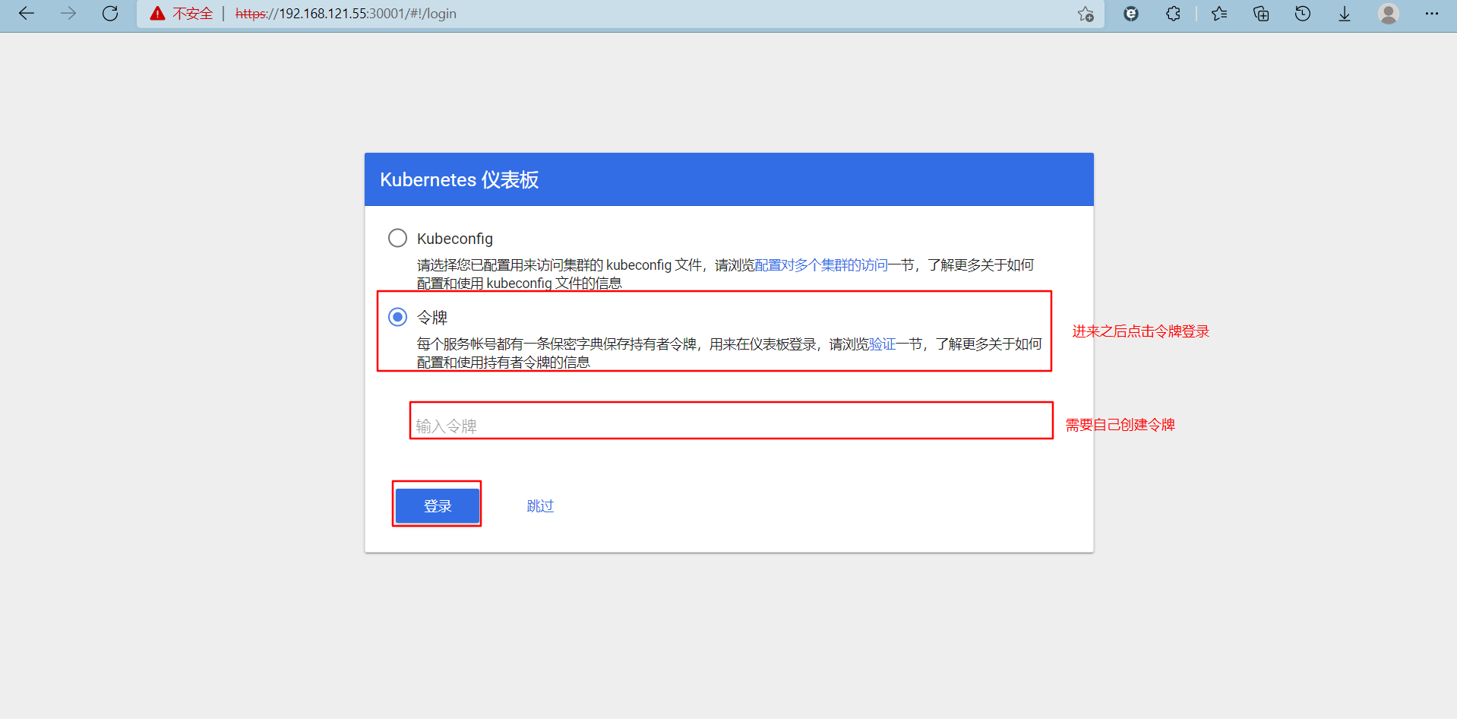The image size is (1457, 719).
Task: Click the 跳过 skip link
Action: coord(540,506)
